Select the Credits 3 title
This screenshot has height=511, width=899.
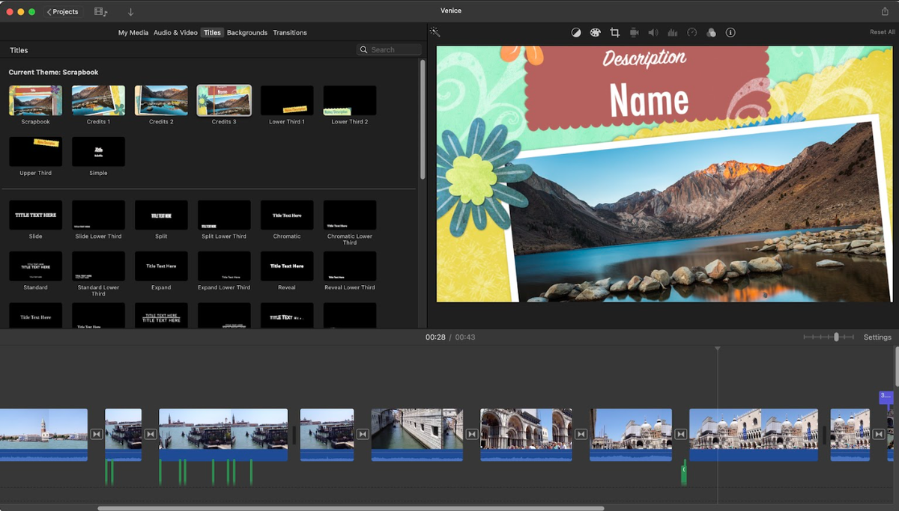tap(224, 100)
